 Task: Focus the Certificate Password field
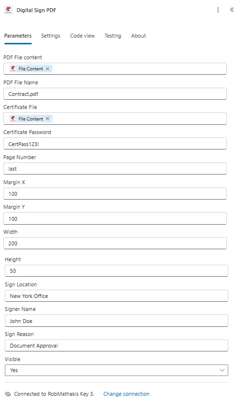click(x=115, y=144)
